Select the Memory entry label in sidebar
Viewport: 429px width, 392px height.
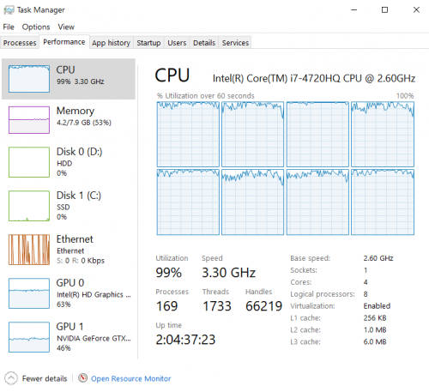click(76, 111)
